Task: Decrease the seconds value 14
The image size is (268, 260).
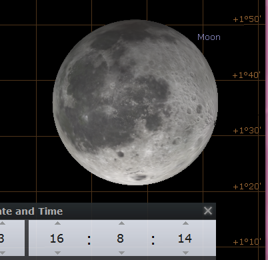Action: 185,253
